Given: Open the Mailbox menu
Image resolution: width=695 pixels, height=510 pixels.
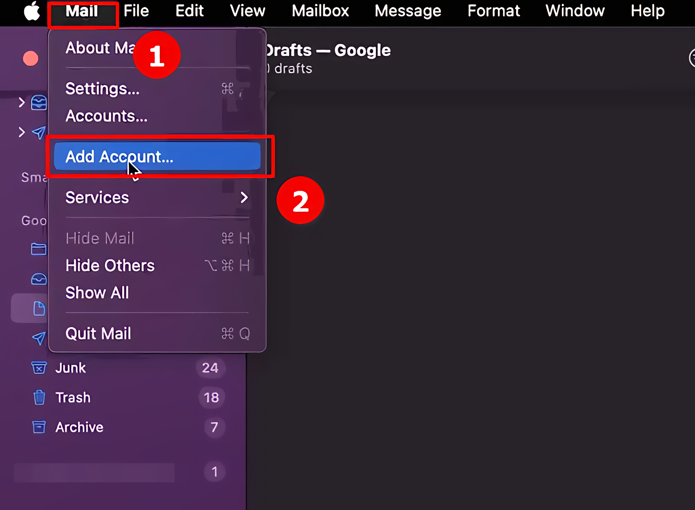Looking at the screenshot, I should 320,11.
